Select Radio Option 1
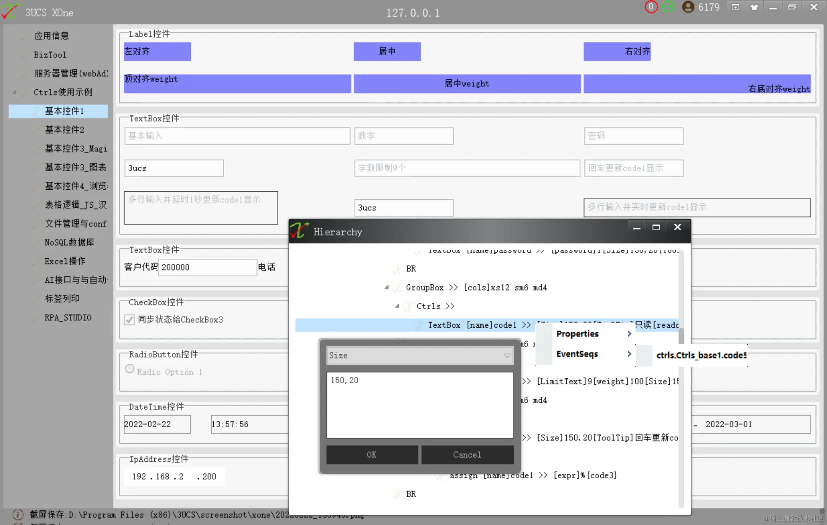Viewport: 827px width, 525px height. pos(130,369)
